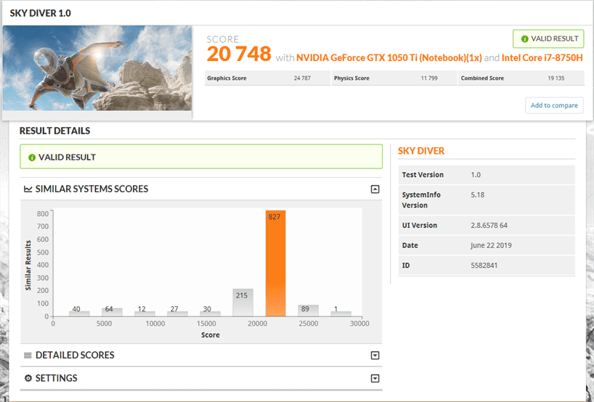Click the 12 bar in the chart
Screen dimensions: 594x402
pyautogui.click(x=145, y=313)
